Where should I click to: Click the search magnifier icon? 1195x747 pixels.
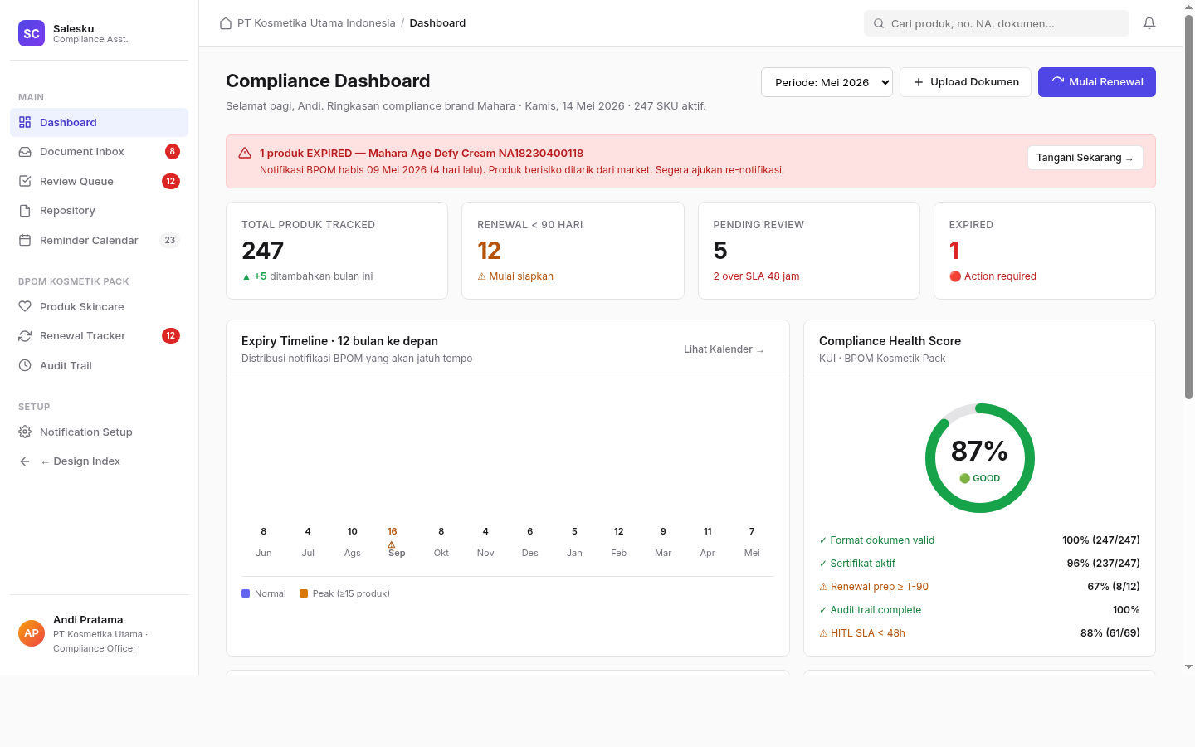click(879, 23)
